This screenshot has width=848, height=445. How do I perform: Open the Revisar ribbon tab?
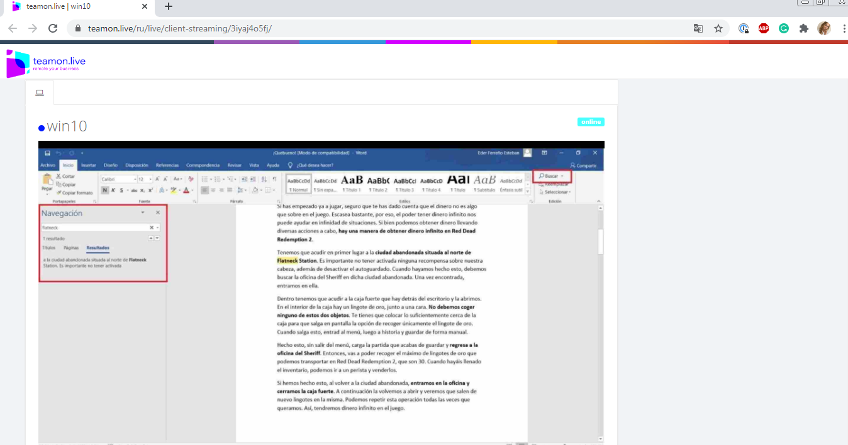coord(235,165)
